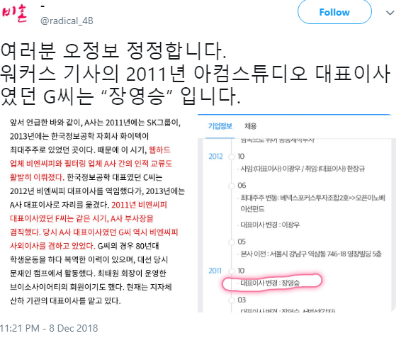Click the Follow button
This screenshot has height=338, width=406.
point(334,12)
